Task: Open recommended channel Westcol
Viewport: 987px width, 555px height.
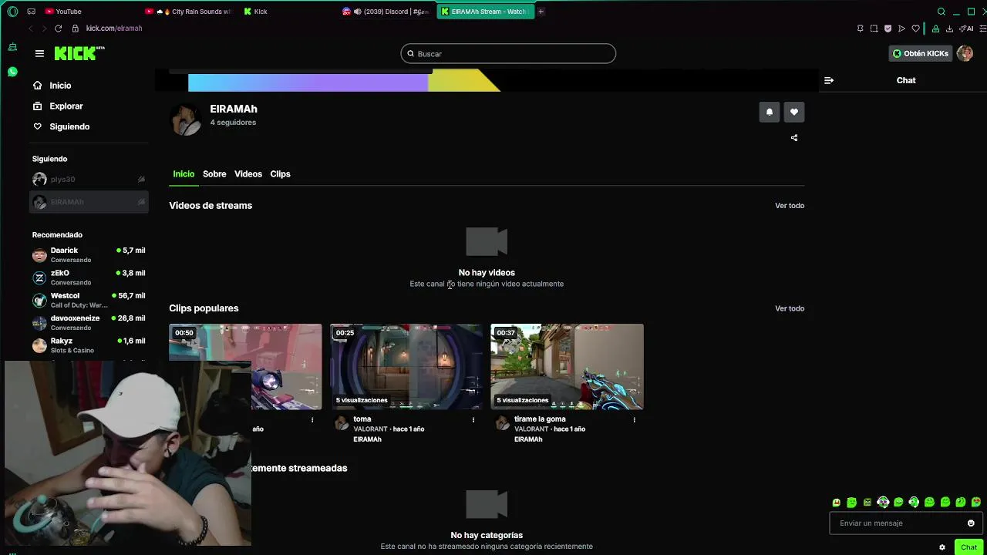Action: pos(89,300)
